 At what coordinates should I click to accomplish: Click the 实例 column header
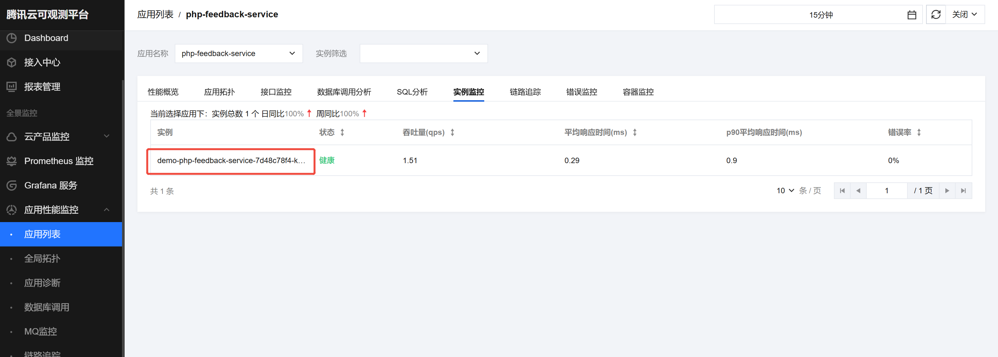(165, 132)
